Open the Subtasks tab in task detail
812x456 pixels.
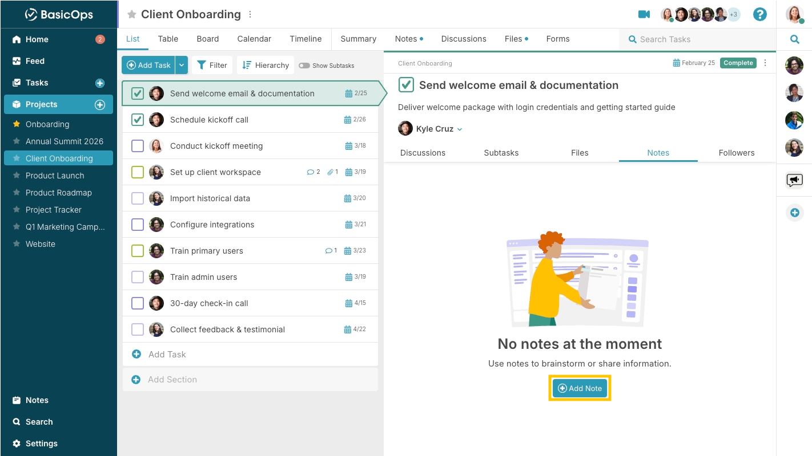501,153
